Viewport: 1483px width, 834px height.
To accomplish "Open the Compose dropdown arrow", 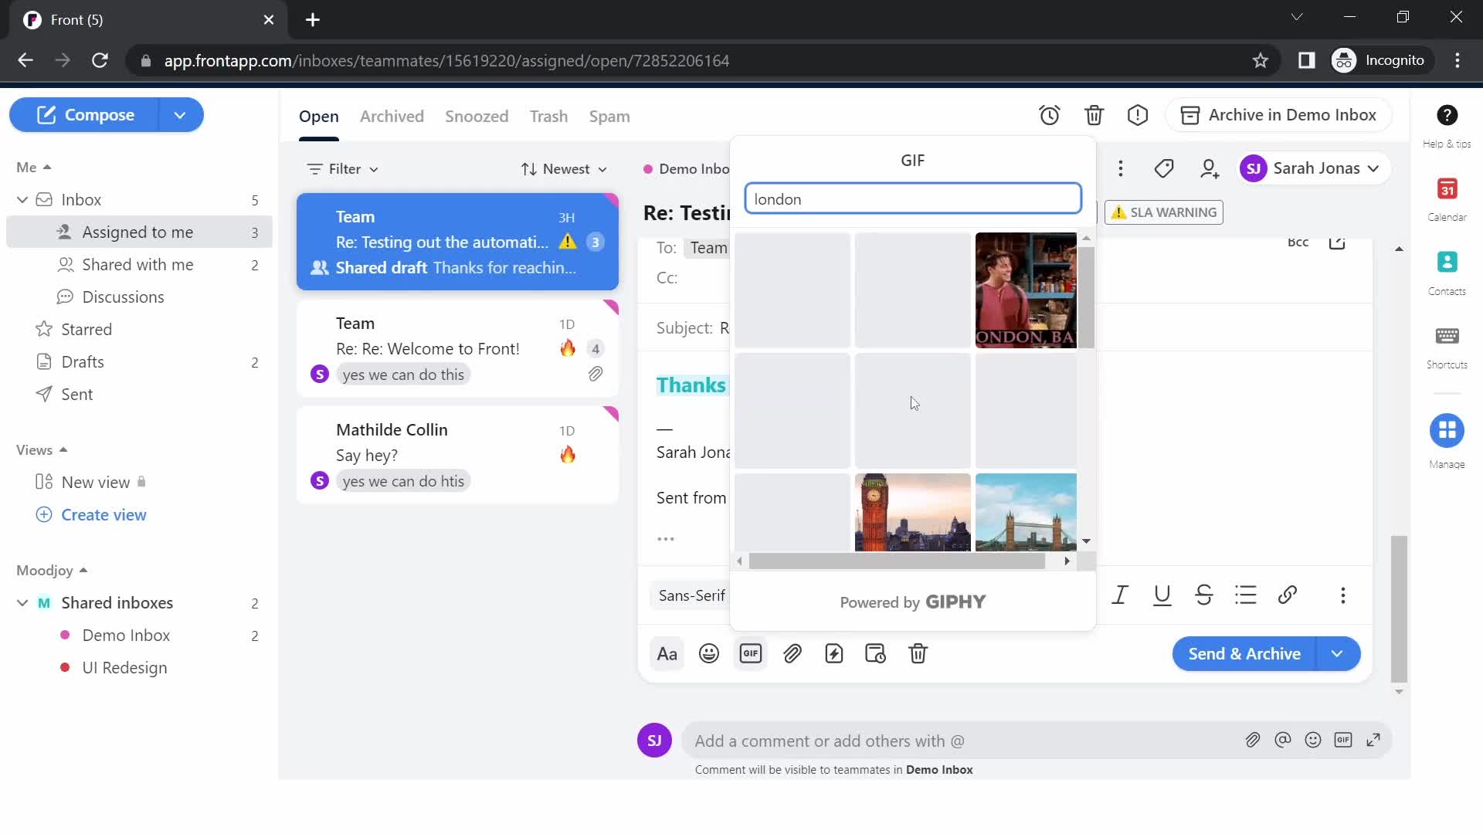I will coord(180,115).
